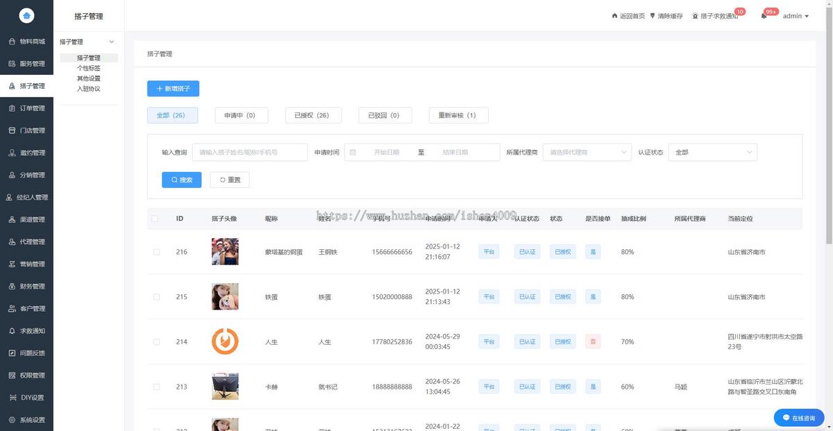Screen dimensions: 833x431
Task: Click the 开始日期 date input
Action: point(387,152)
